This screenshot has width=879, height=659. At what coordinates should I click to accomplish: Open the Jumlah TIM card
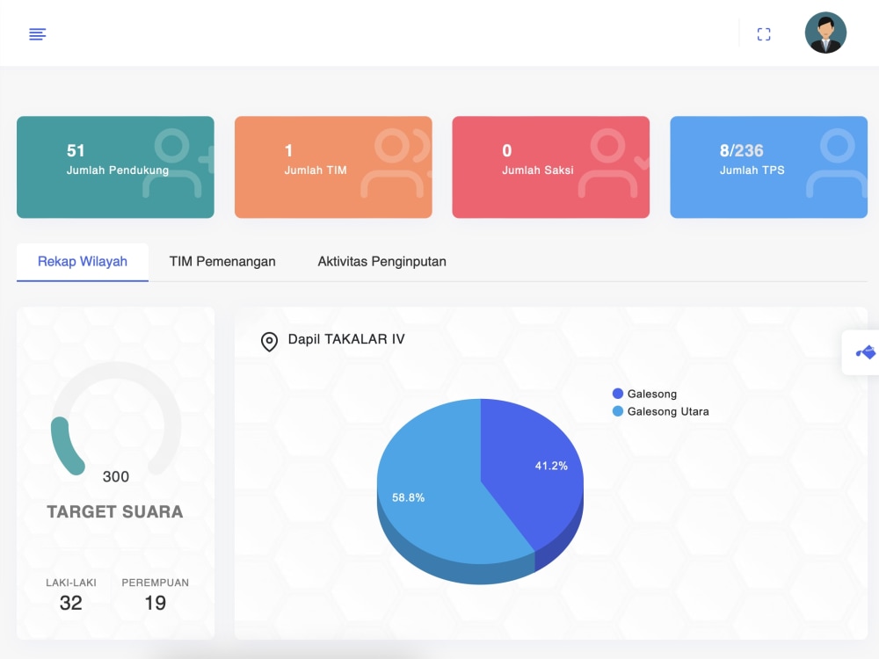pos(333,167)
